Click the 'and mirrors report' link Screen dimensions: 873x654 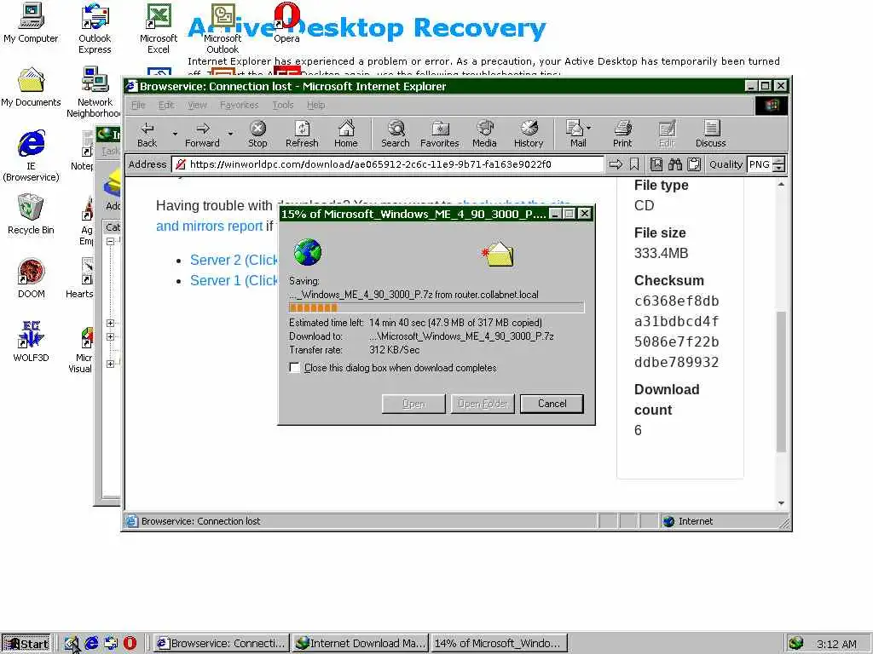[x=210, y=226]
